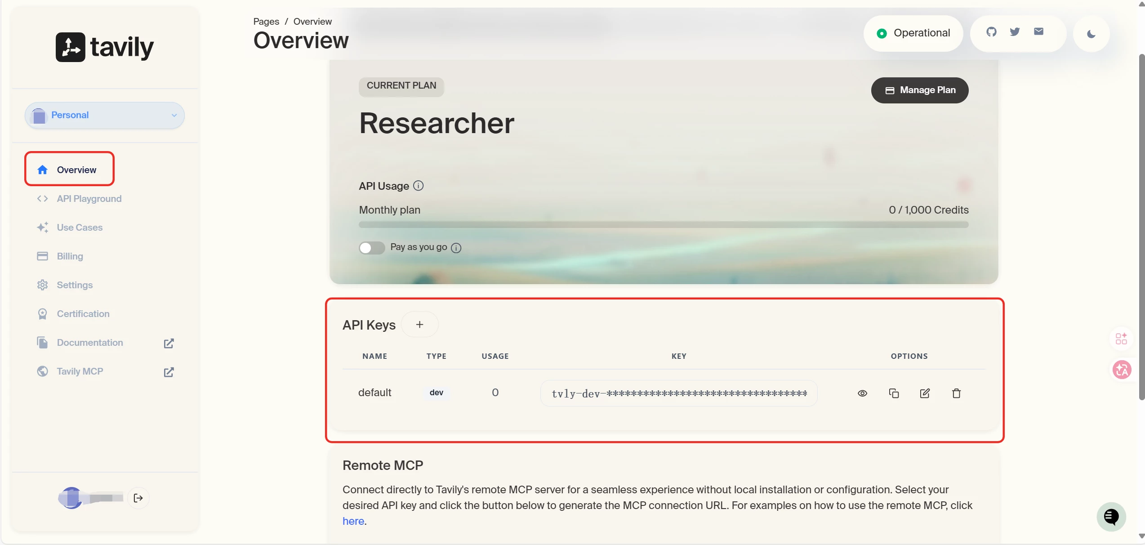
Task: Copy the default API key
Action: (894, 393)
